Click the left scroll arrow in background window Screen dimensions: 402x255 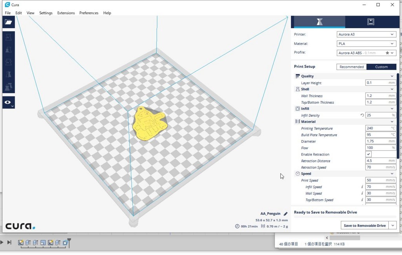pyautogui.click(x=327, y=238)
